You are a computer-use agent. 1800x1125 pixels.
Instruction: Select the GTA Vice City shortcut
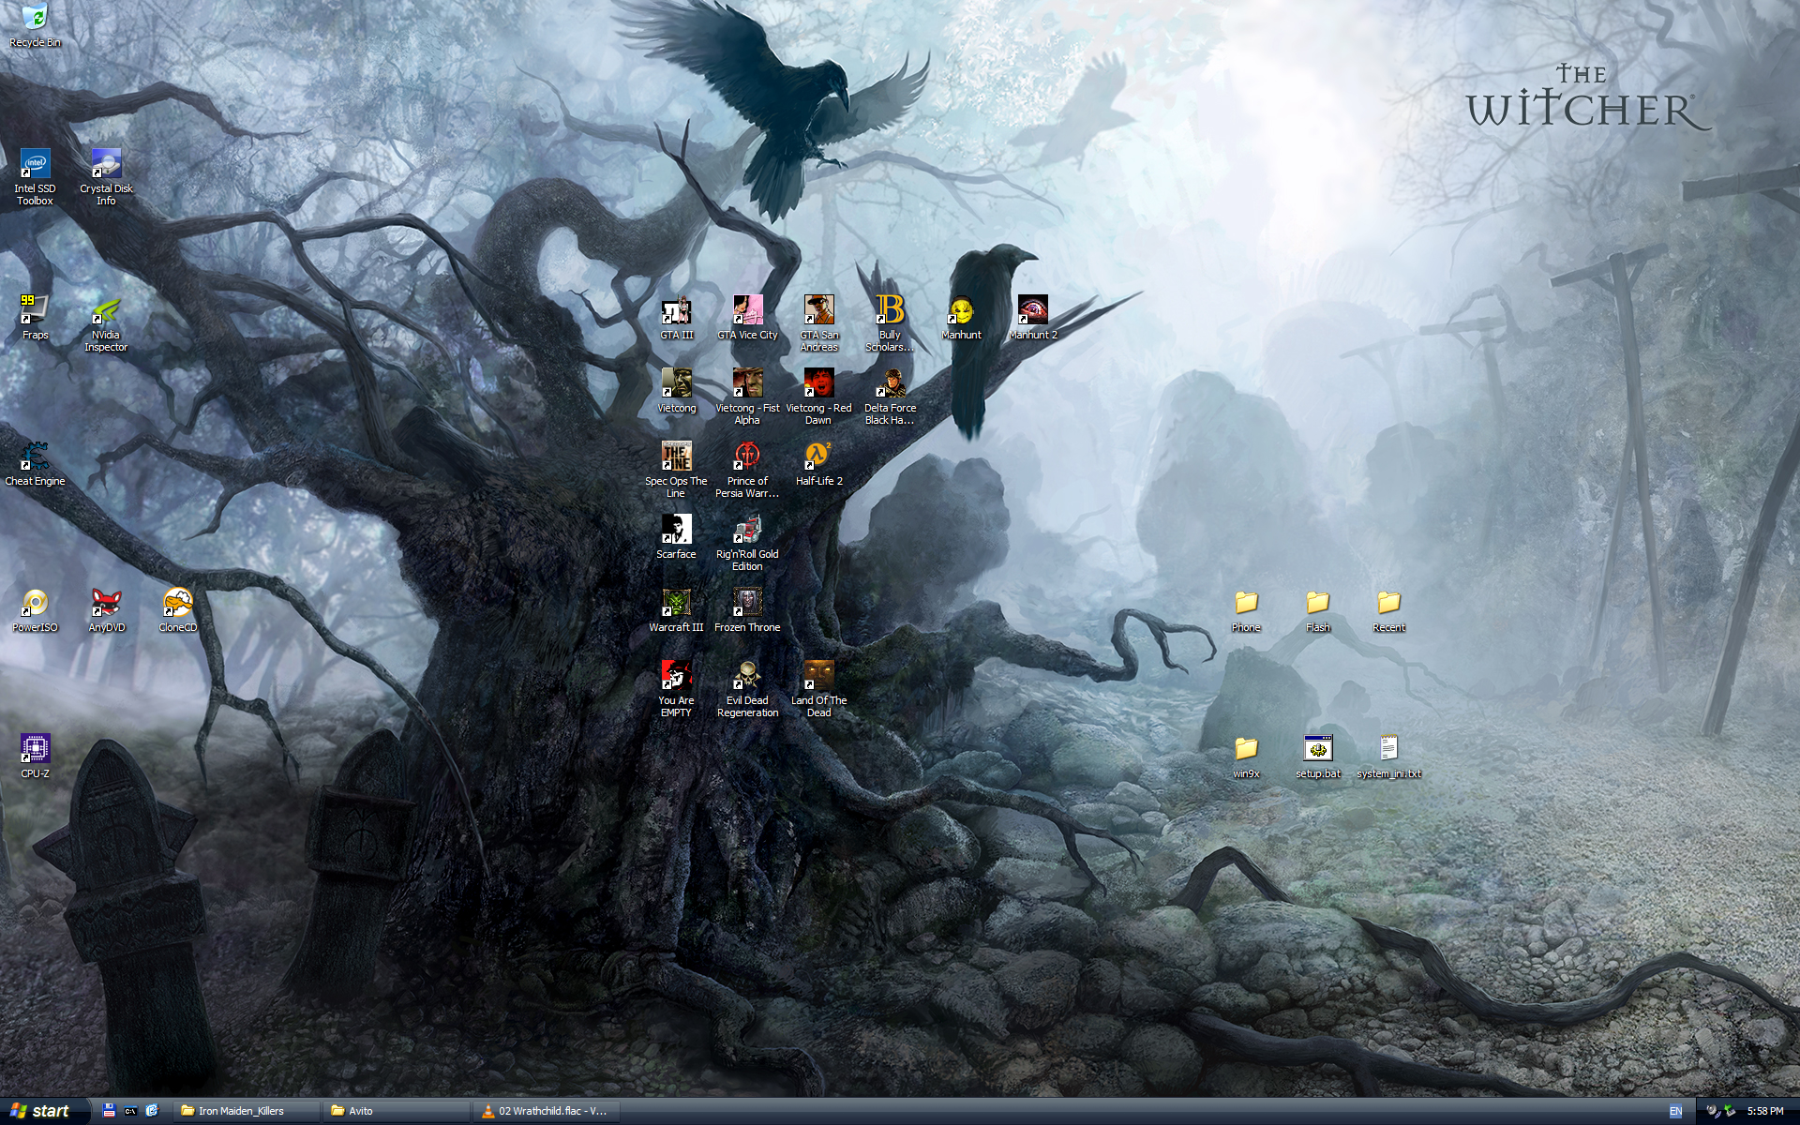(747, 310)
